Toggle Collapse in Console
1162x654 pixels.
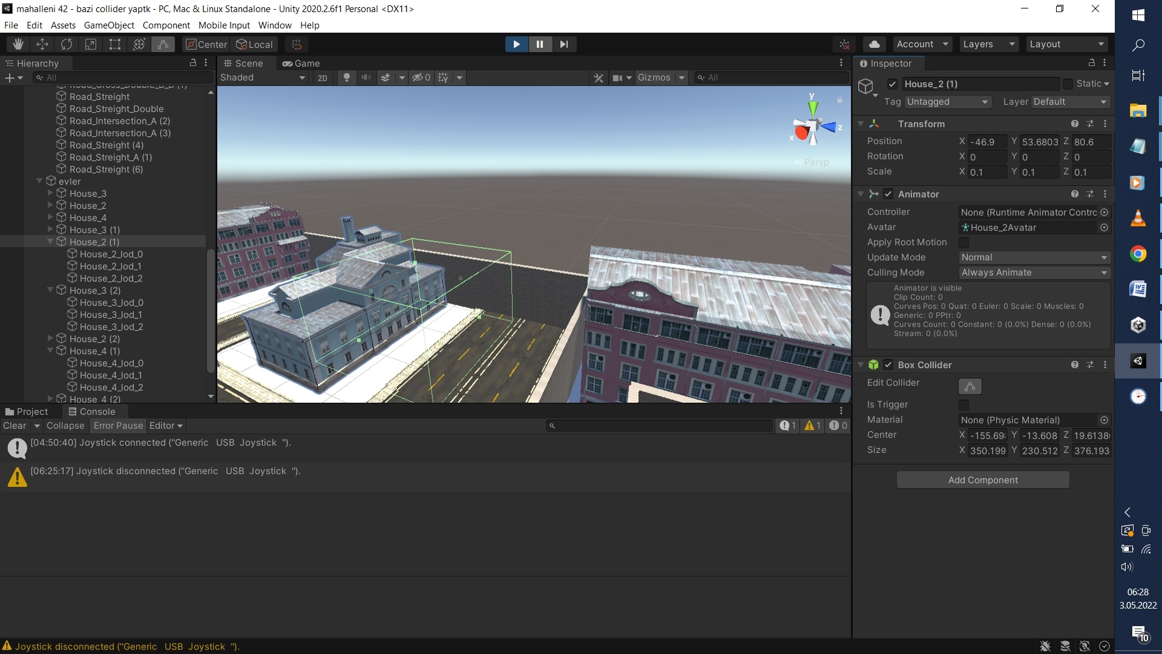pyautogui.click(x=65, y=426)
